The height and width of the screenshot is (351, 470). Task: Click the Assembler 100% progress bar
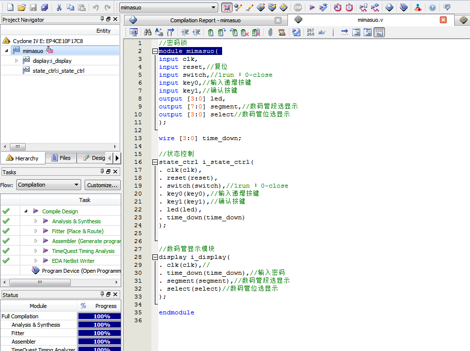click(99, 342)
